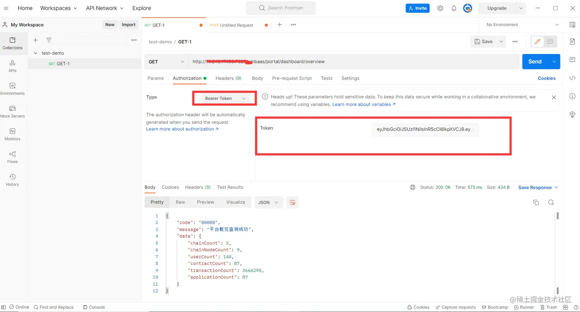Collapse the test-demo collection
Viewport: 580px width, 312px height.
[x=36, y=53]
